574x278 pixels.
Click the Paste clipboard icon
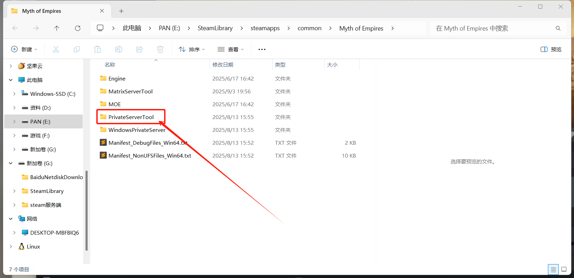point(98,49)
